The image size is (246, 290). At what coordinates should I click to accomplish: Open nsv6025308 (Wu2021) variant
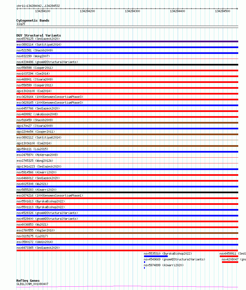[32, 184]
